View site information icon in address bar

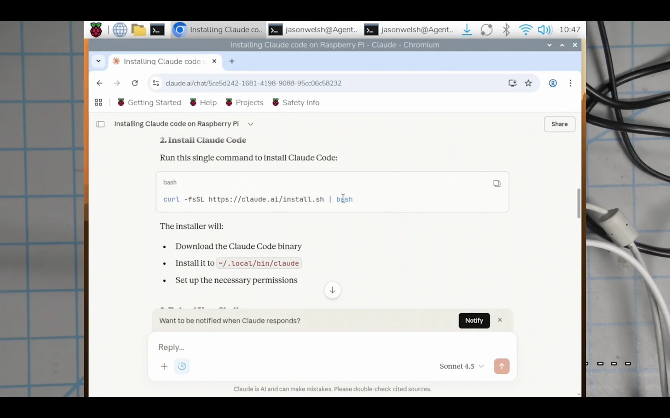156,83
